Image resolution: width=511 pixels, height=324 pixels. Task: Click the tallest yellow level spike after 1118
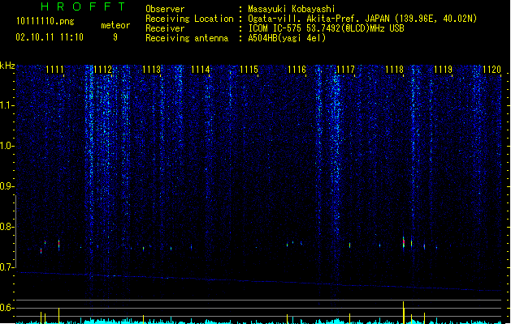click(404, 313)
